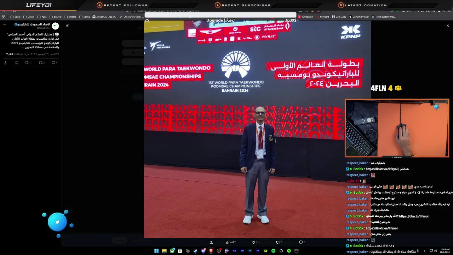This screenshot has height=255, width=453.
Task: Click the webcam overlay showing the mouse hand
Action: click(x=397, y=128)
